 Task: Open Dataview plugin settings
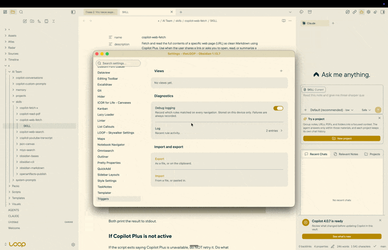(104, 73)
